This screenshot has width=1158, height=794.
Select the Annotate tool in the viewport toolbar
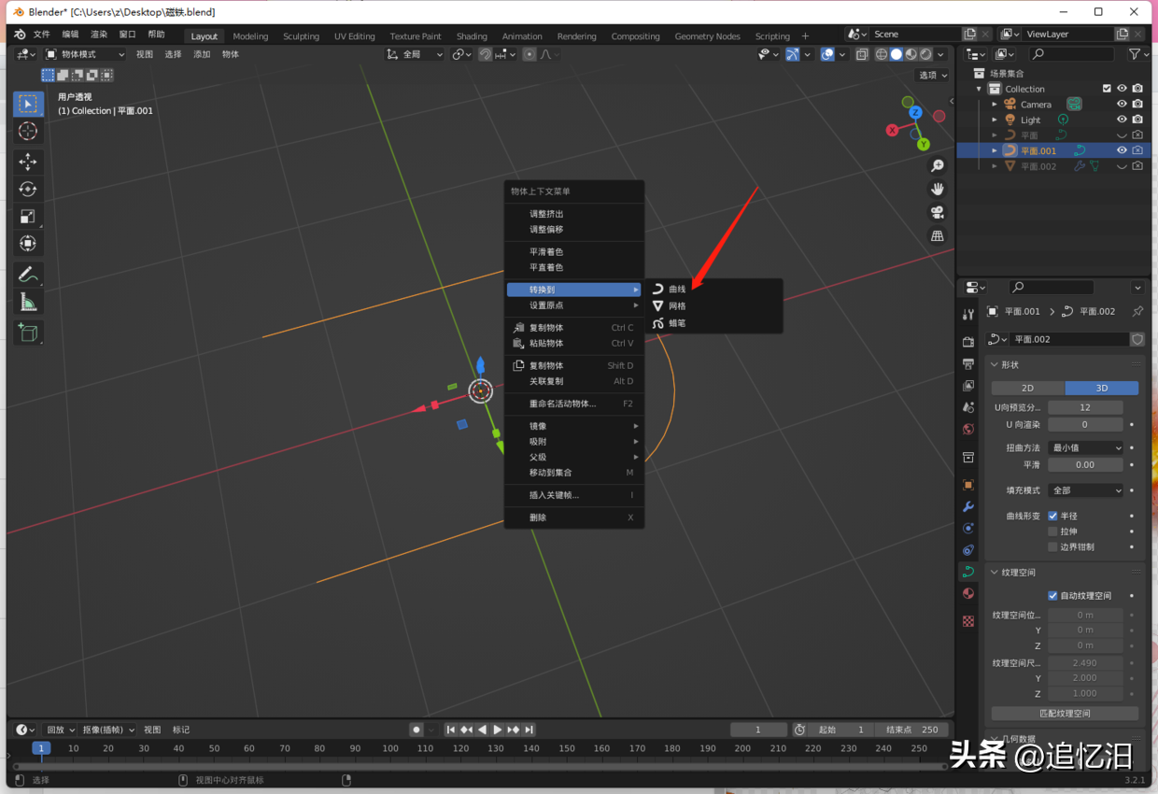[27, 274]
